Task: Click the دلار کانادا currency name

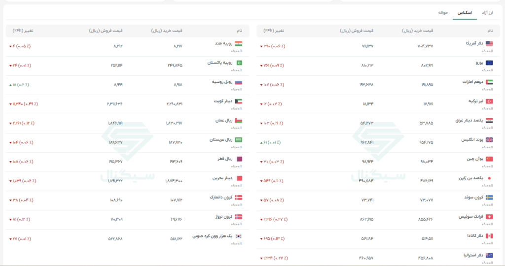Action: pyautogui.click(x=475, y=236)
